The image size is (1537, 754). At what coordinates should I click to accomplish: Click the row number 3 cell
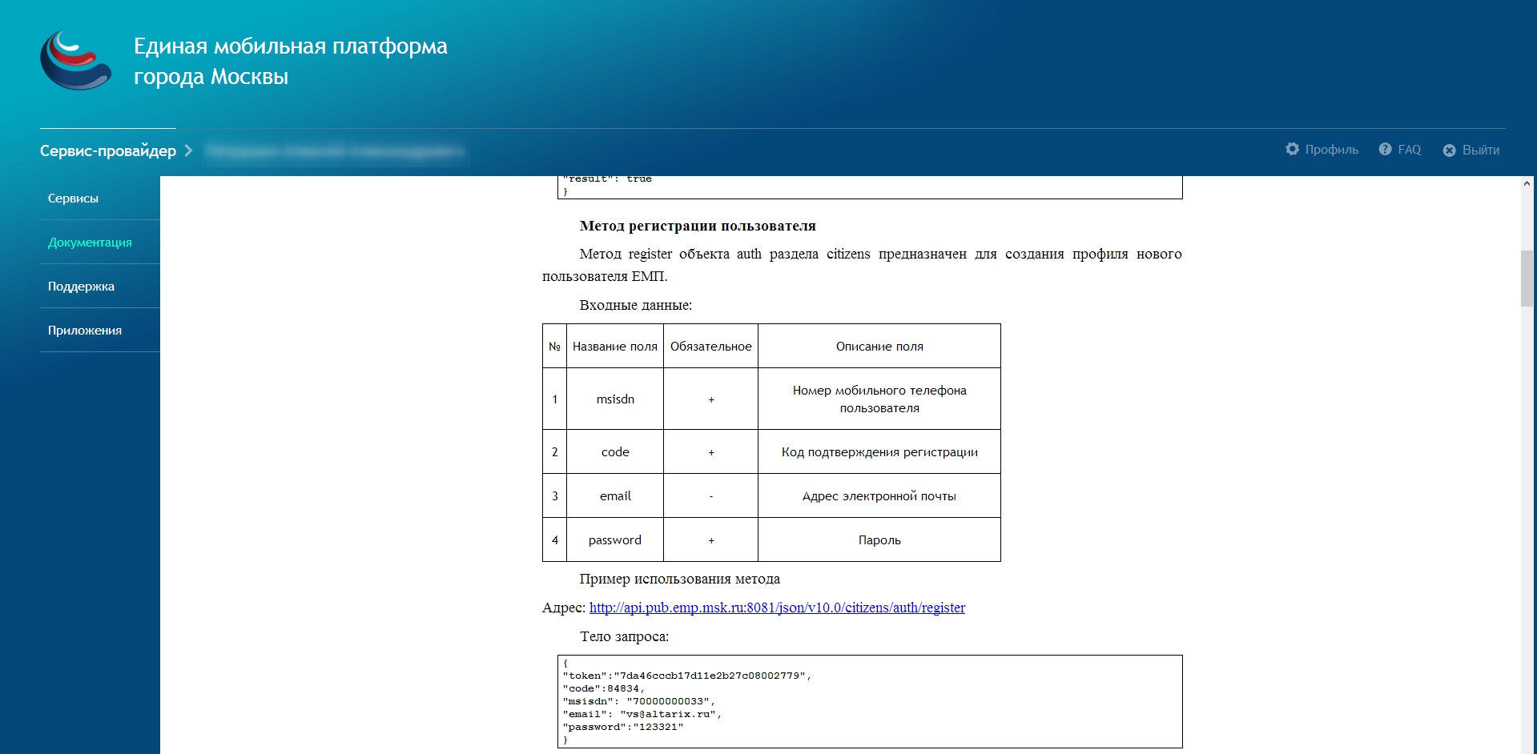[x=554, y=495]
